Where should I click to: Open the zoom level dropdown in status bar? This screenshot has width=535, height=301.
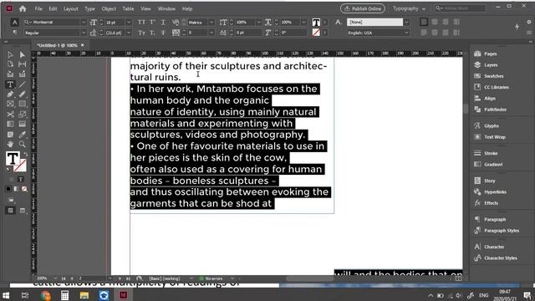55,278
